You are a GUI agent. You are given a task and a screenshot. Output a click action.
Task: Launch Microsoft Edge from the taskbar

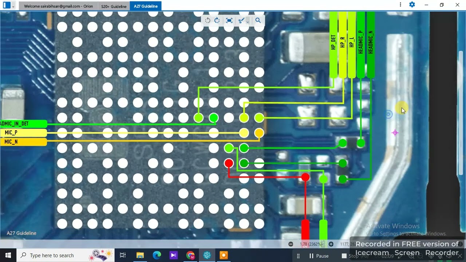point(157,255)
